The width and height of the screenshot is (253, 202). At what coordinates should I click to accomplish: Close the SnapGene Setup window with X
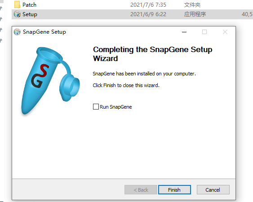pyautogui.click(x=225, y=32)
